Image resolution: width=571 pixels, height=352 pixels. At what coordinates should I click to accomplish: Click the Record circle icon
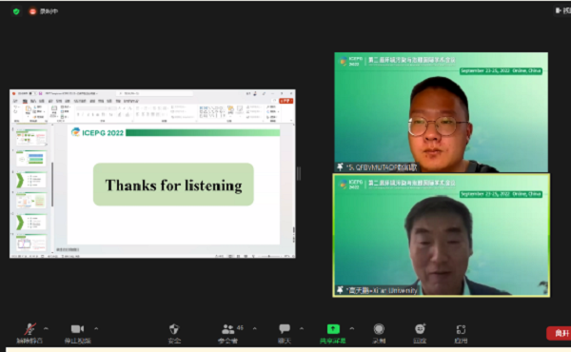pos(379,329)
